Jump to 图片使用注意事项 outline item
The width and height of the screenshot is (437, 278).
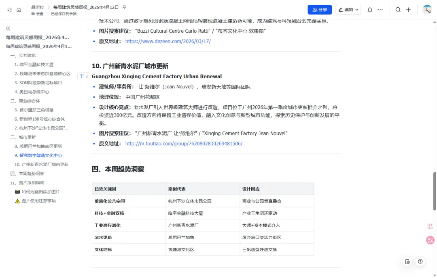[35, 201]
